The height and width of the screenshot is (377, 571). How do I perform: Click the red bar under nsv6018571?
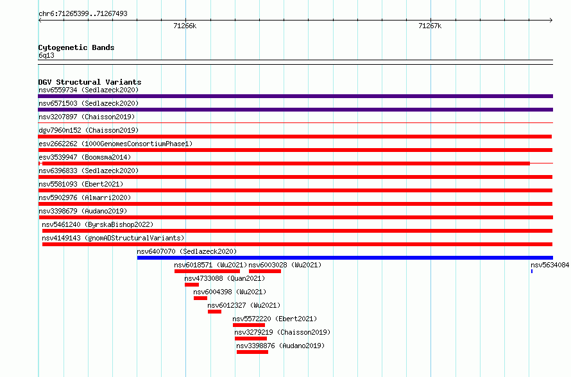(x=207, y=271)
